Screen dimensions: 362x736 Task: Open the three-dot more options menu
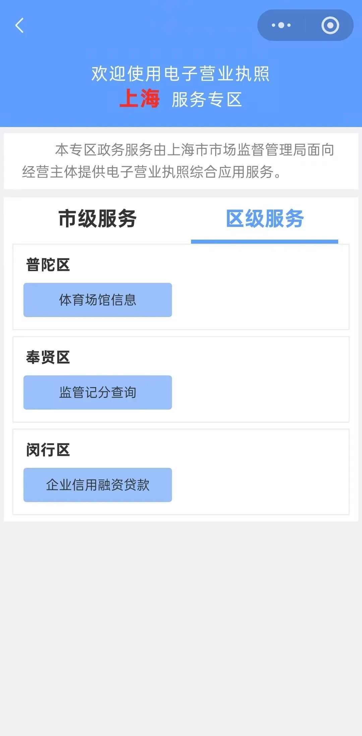[281, 25]
